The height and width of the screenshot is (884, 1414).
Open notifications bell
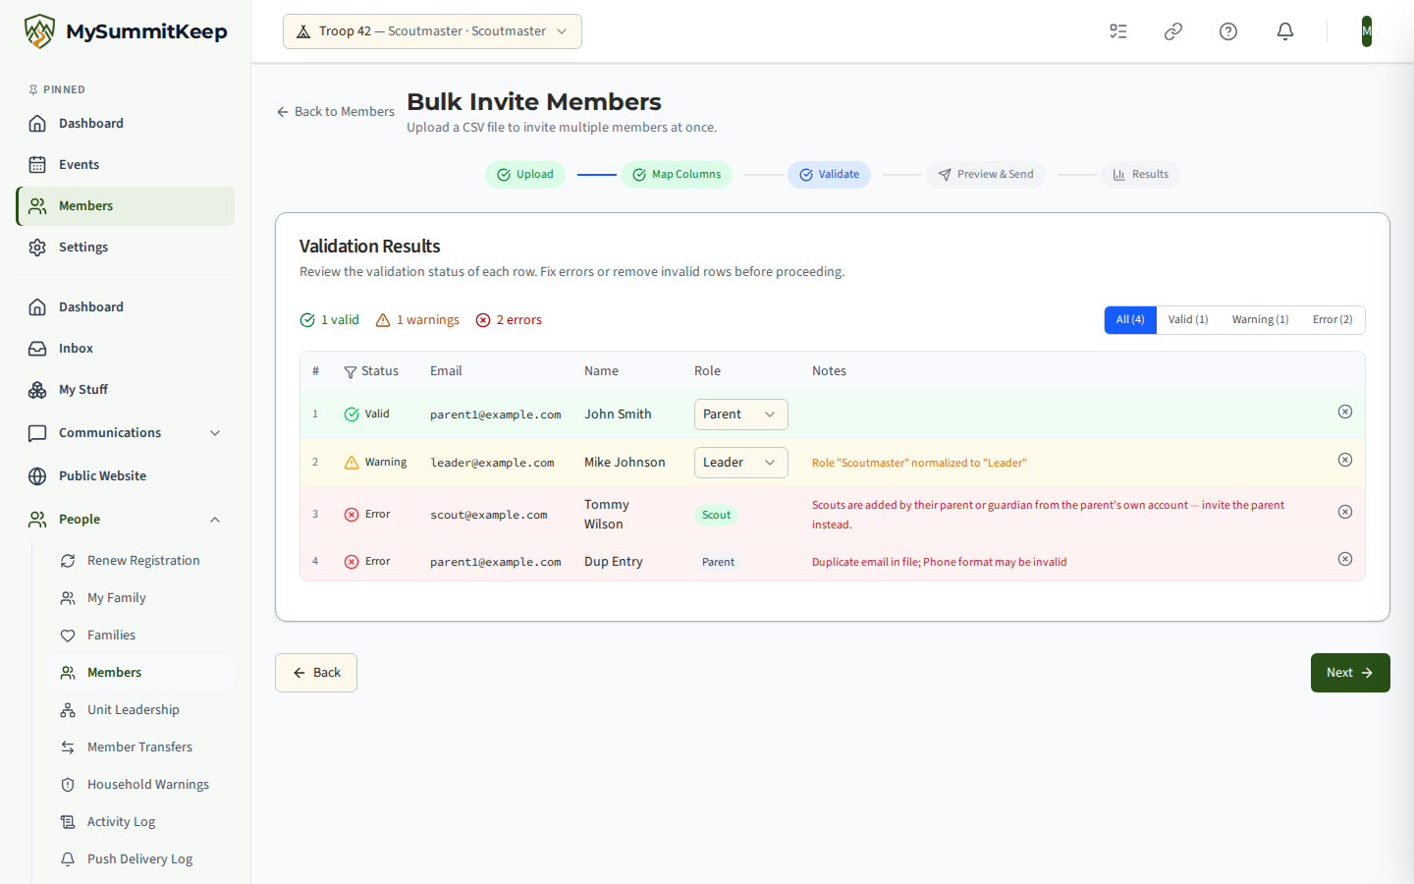pyautogui.click(x=1285, y=31)
